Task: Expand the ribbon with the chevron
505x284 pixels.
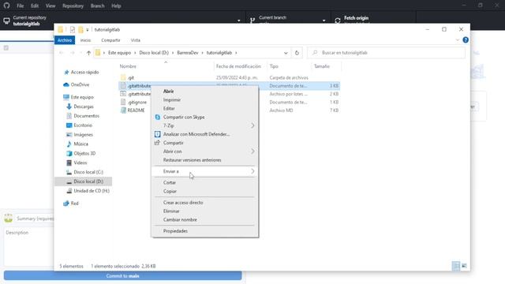Action: [458, 40]
